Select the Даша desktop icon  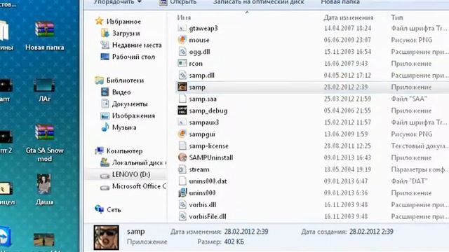44,190
